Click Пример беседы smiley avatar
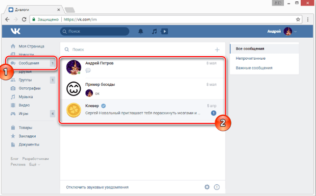The height and width of the screenshot is (196, 316). [74, 89]
